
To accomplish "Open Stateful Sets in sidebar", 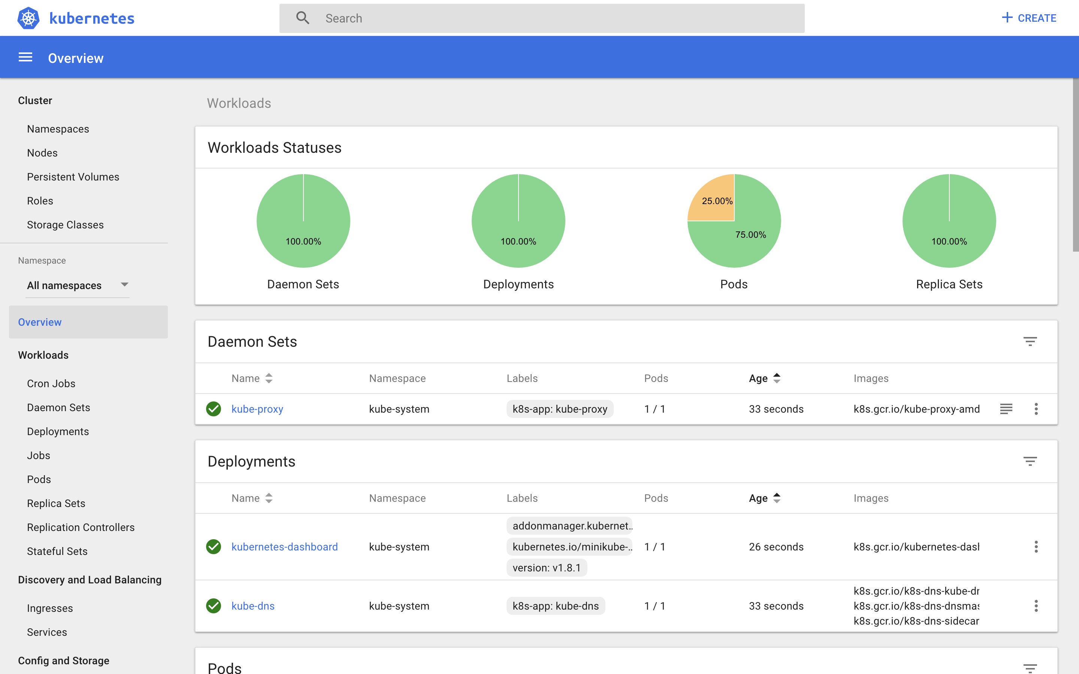I will pyautogui.click(x=57, y=552).
